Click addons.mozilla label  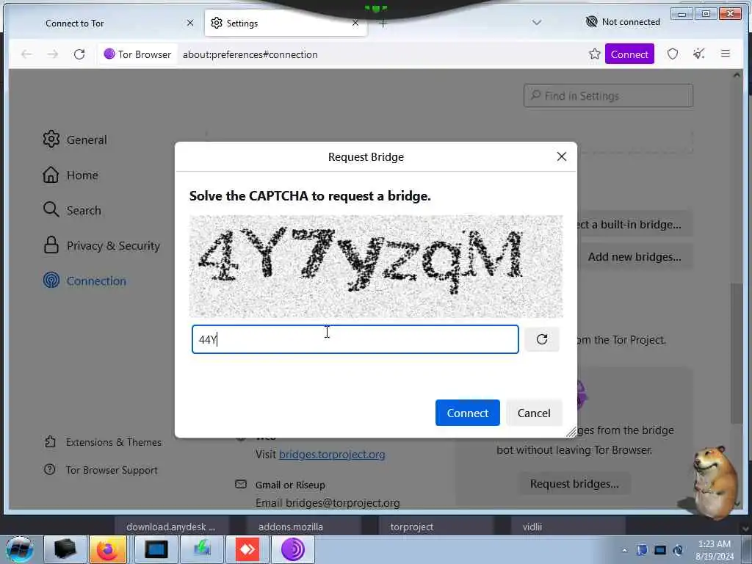pos(291,527)
